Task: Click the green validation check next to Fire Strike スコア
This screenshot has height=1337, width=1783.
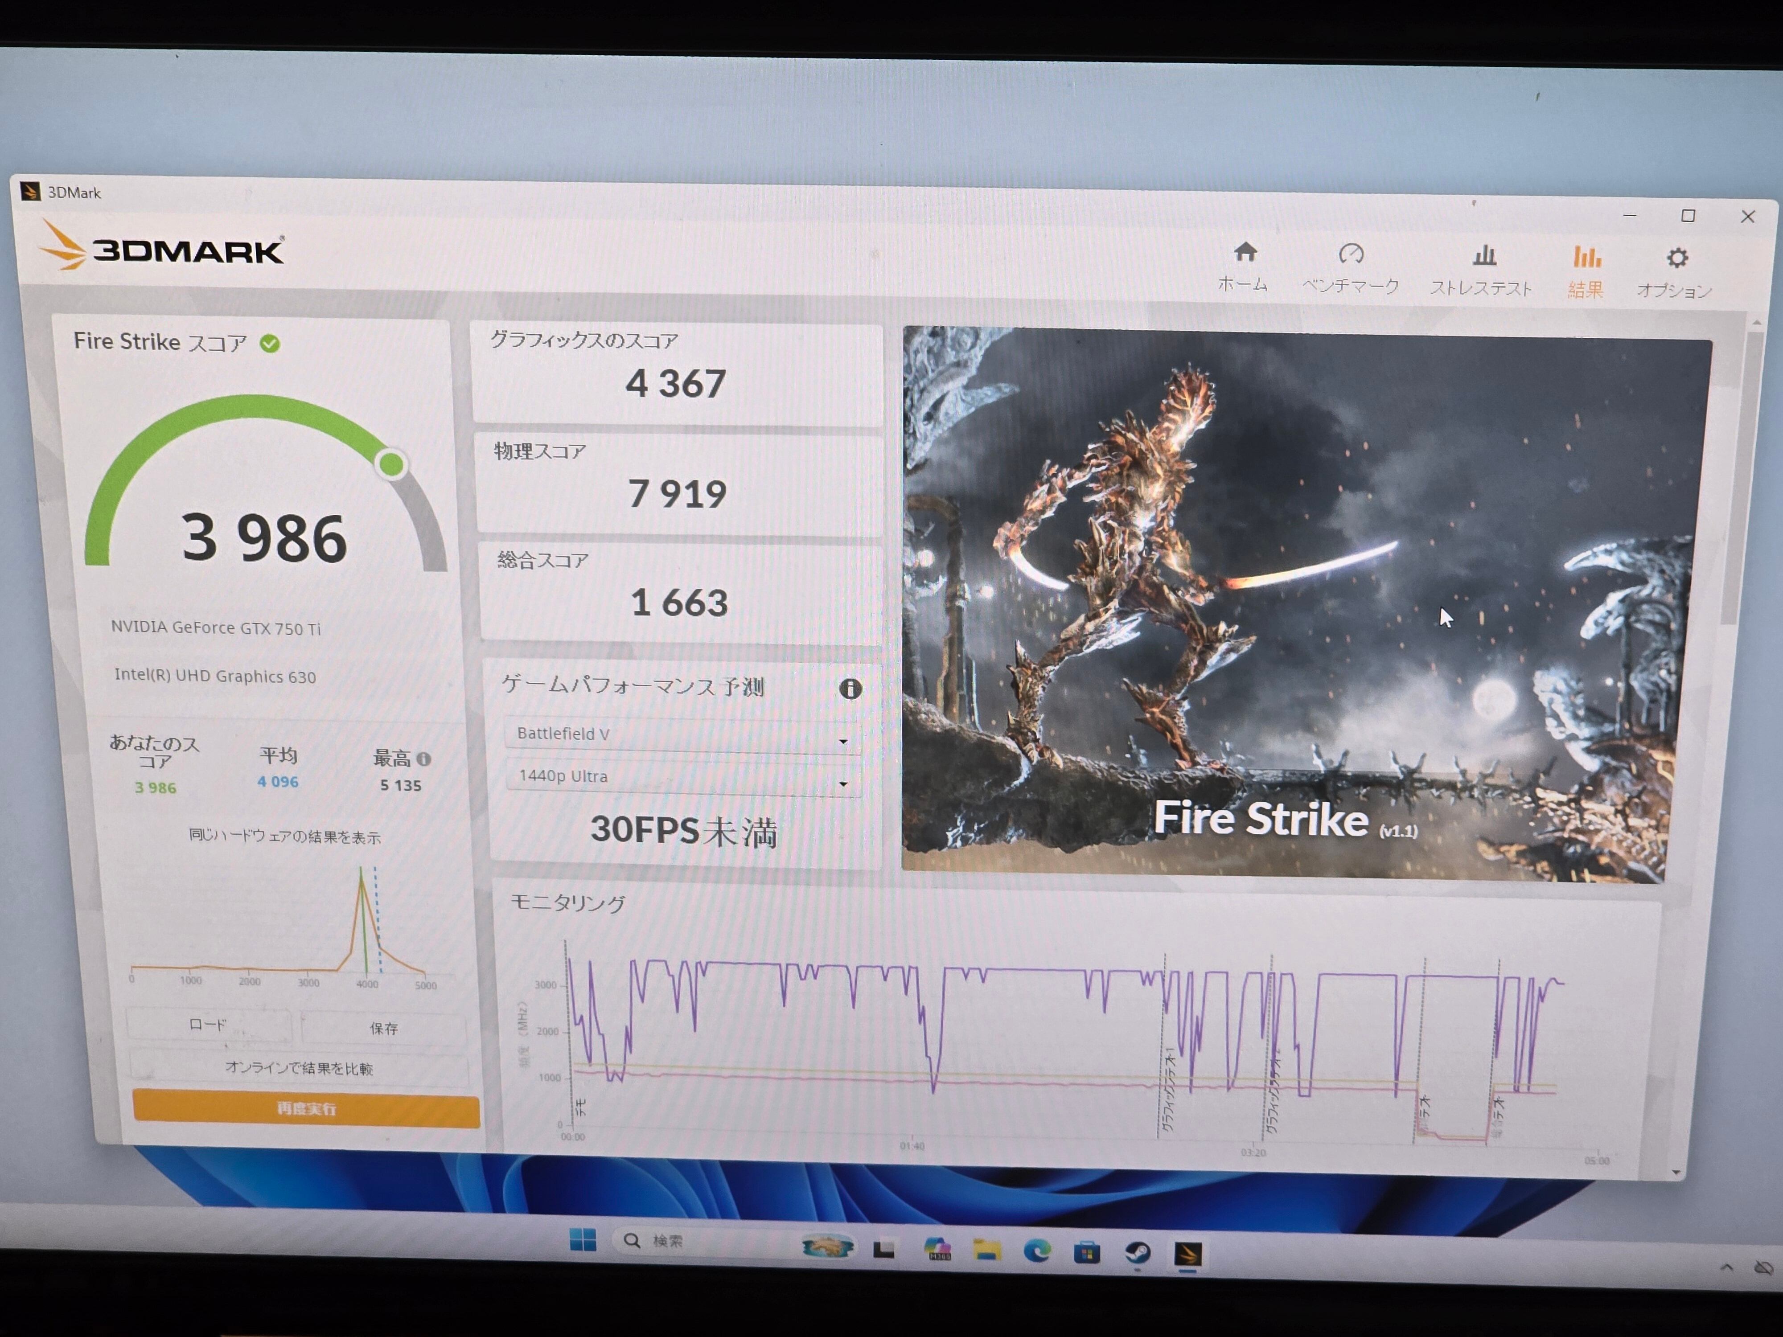Action: [270, 344]
